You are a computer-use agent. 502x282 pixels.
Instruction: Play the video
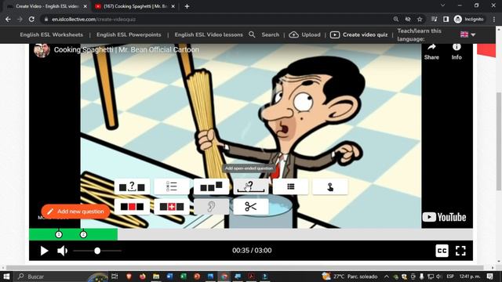tap(44, 251)
